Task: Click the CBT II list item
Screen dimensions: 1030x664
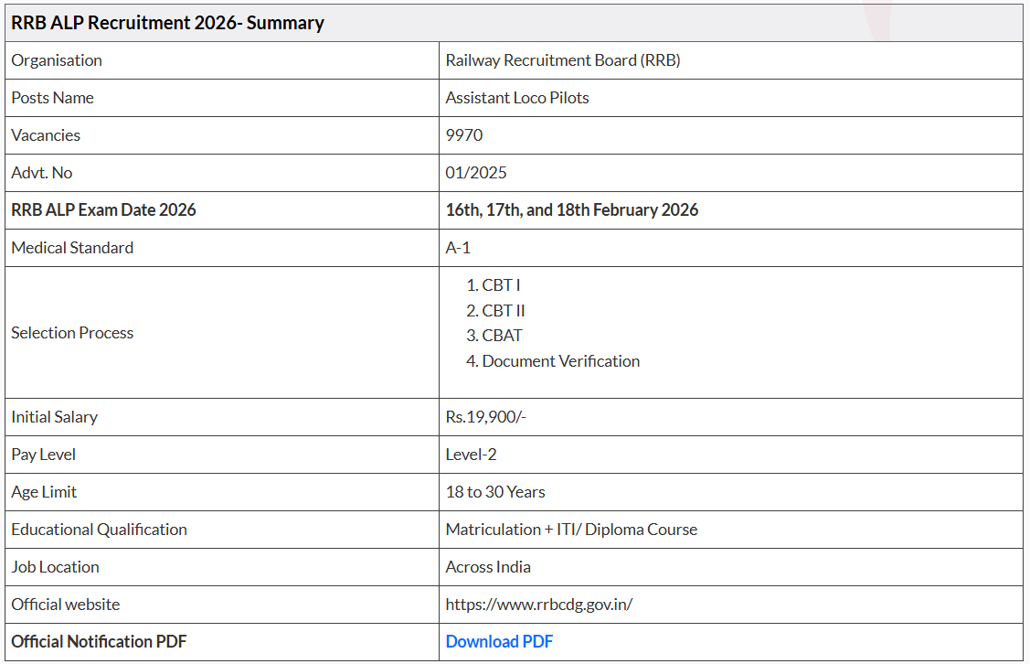Action: coord(503,310)
